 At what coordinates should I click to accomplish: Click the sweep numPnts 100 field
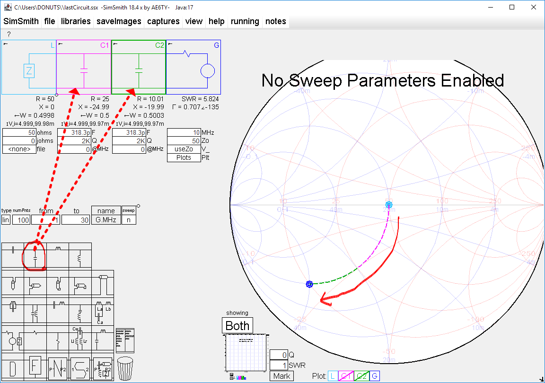coord(21,220)
